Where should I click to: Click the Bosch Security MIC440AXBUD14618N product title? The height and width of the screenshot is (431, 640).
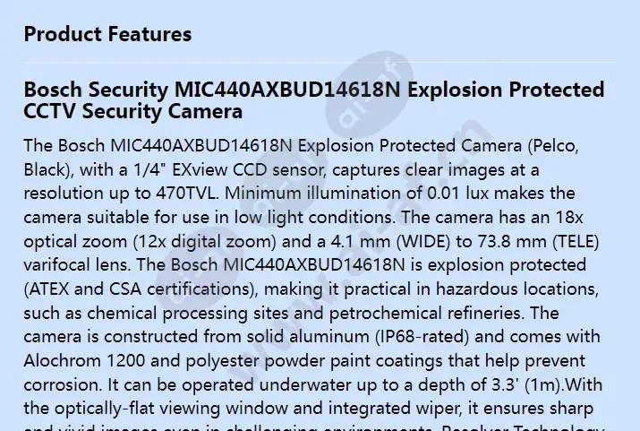coord(314,100)
